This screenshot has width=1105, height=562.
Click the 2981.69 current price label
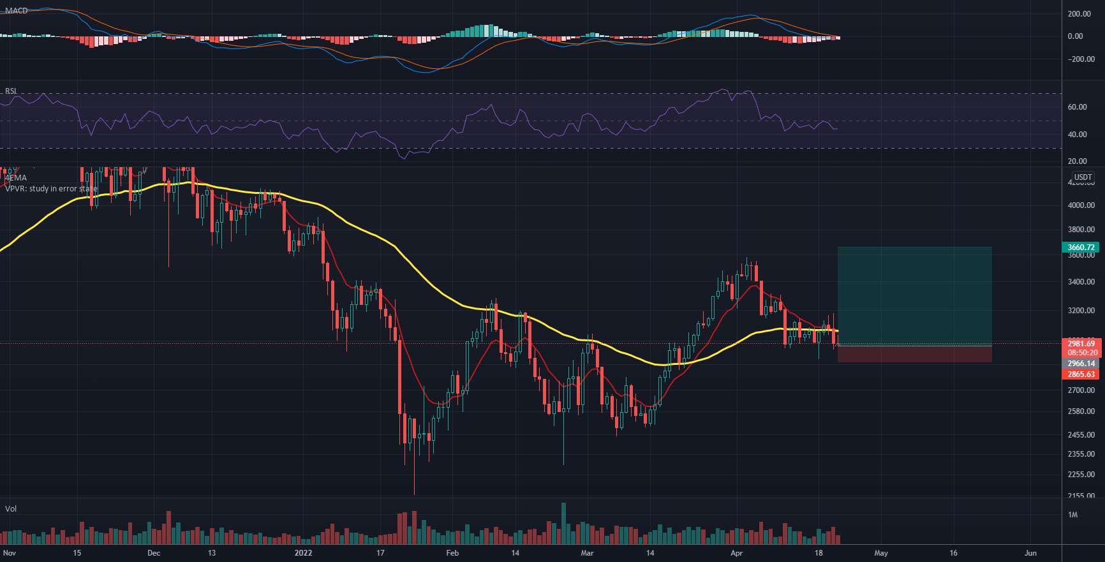click(x=1081, y=344)
